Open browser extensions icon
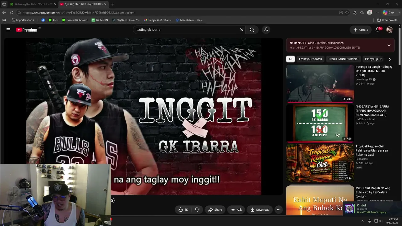 tap(355, 13)
